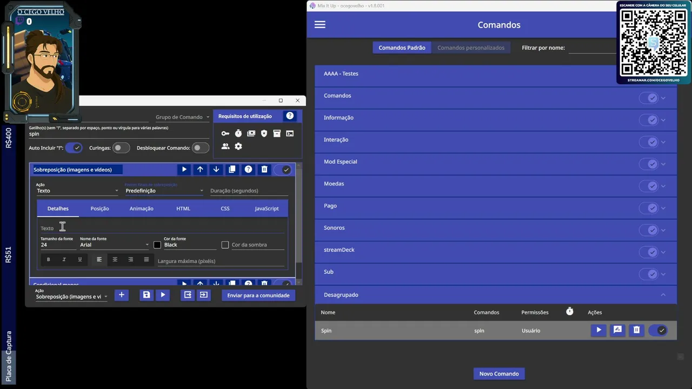
Task: Toggle the Sonoros group switch
Action: click(649, 230)
